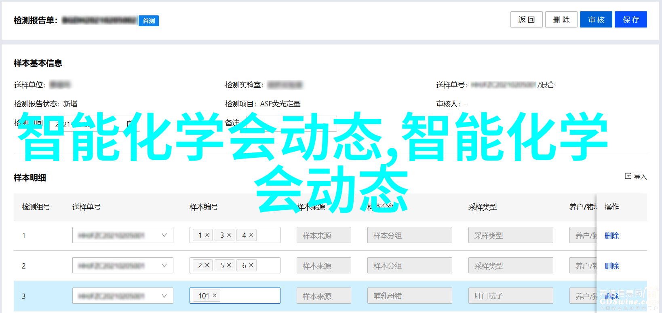This screenshot has width=662, height=313.
Task: Click 样本明细 section title
Action: 30,178
